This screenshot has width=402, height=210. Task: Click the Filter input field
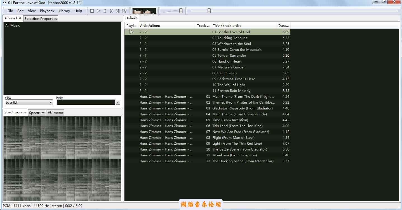pyautogui.click(x=86, y=102)
